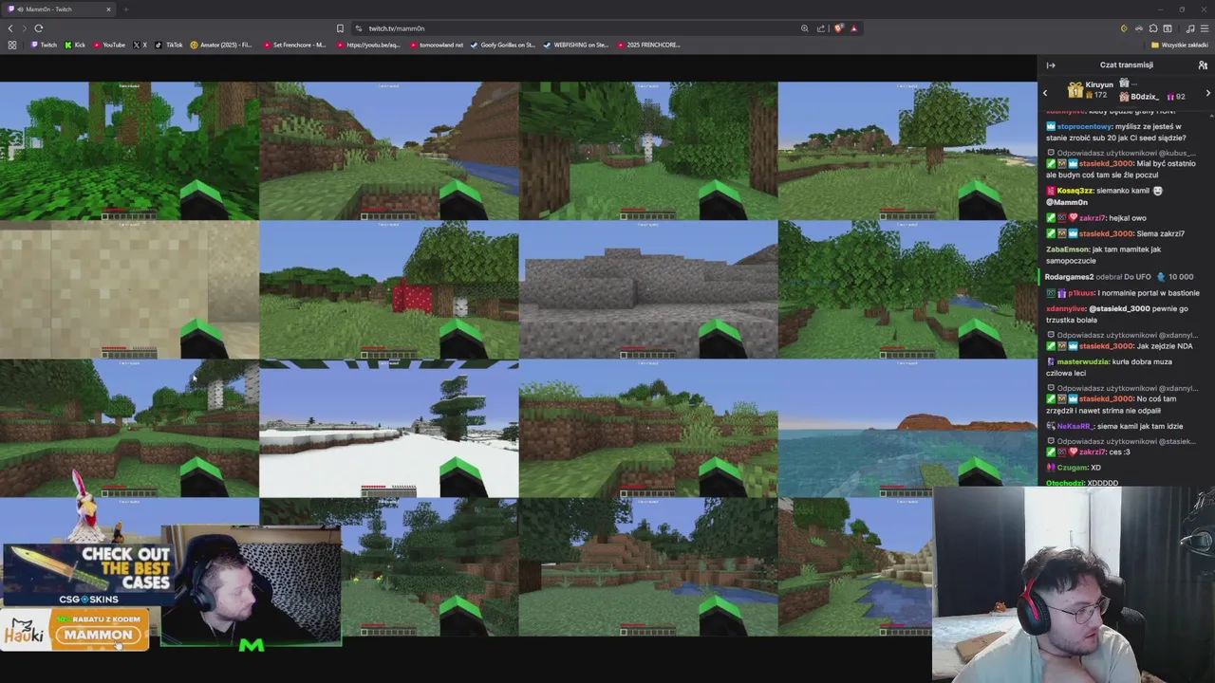Open the Brave wallet toolbar icon

point(1168,28)
